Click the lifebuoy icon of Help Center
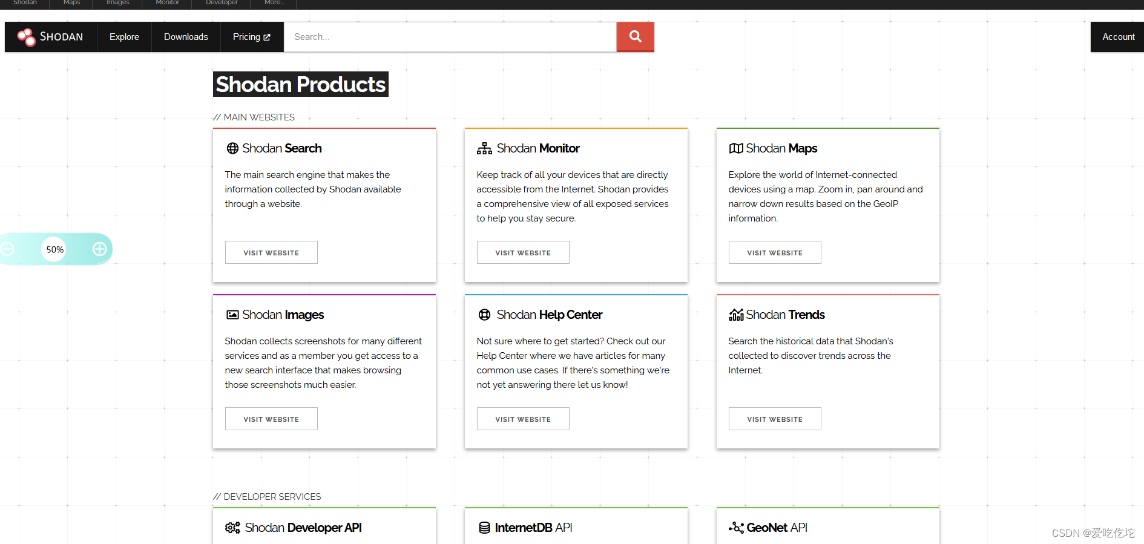Viewport: 1144px width, 544px height. pos(484,315)
